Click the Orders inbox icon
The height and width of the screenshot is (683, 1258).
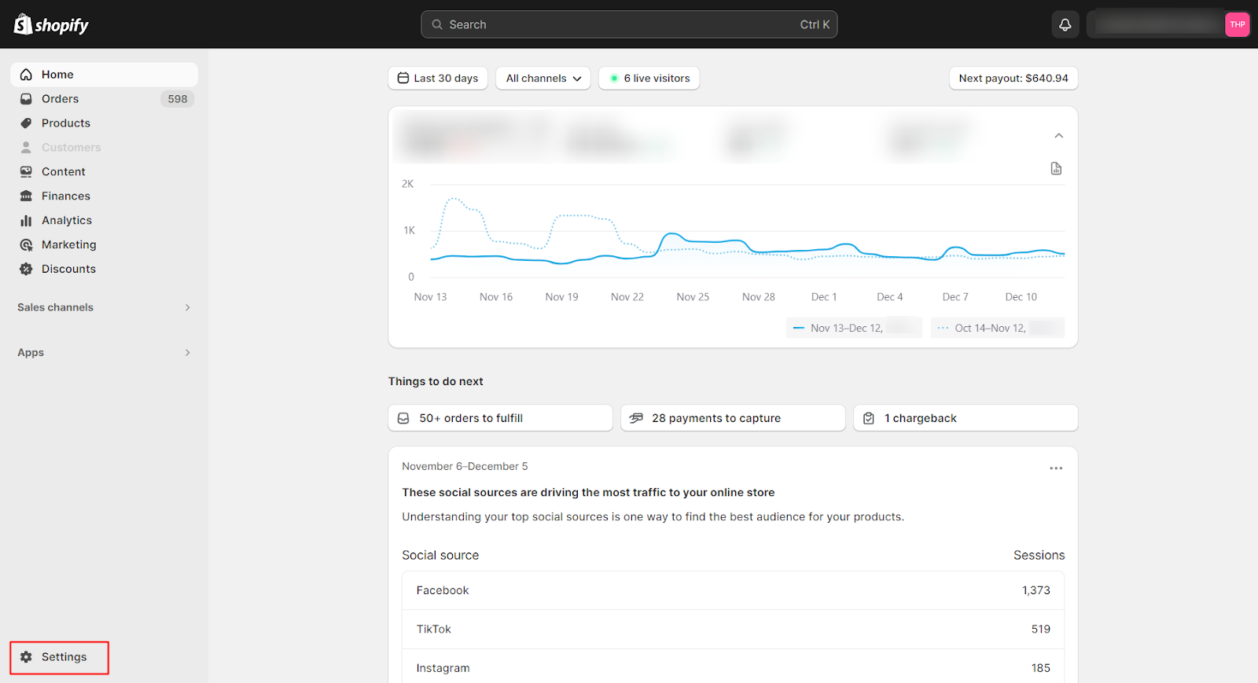pos(26,99)
